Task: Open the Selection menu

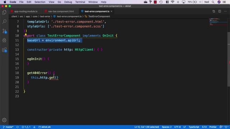Action: pyautogui.click(x=40, y=2)
